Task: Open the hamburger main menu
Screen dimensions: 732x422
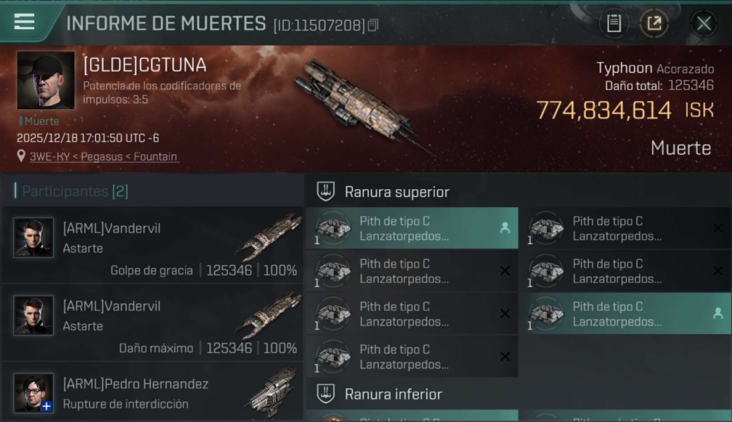Action: point(24,21)
